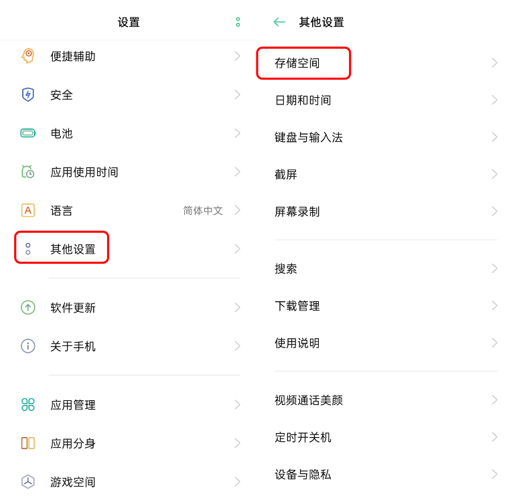Select 定时开关机 option
Viewport: 515px width, 504px height.
pyautogui.click(x=303, y=437)
